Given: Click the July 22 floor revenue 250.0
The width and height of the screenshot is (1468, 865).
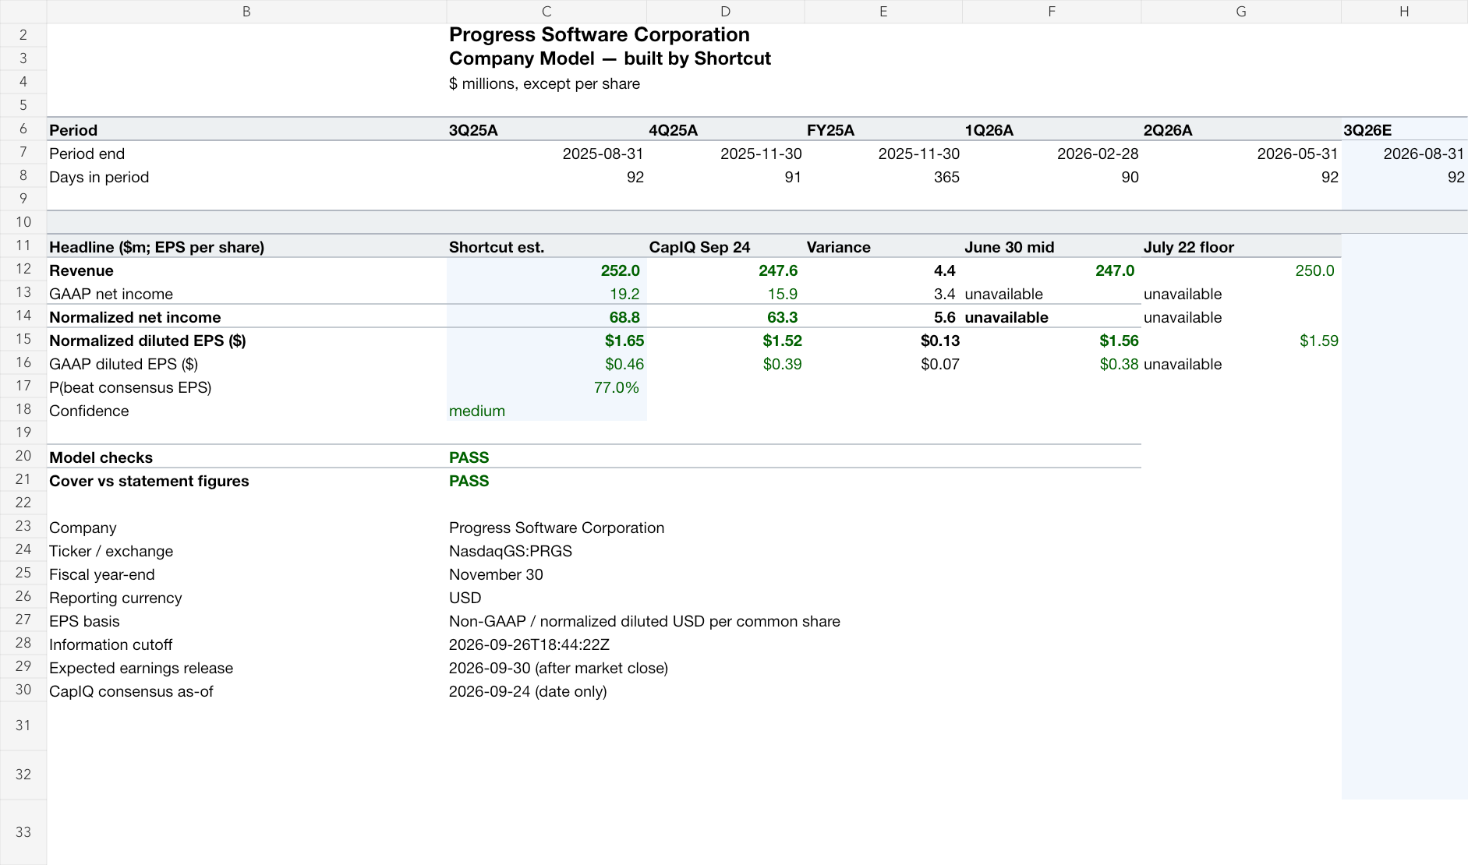Looking at the screenshot, I should coord(1314,270).
